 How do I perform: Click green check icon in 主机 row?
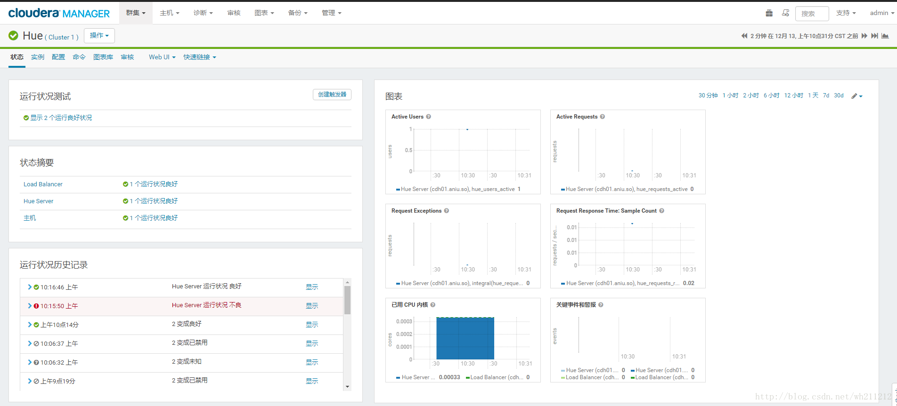pyautogui.click(x=125, y=218)
